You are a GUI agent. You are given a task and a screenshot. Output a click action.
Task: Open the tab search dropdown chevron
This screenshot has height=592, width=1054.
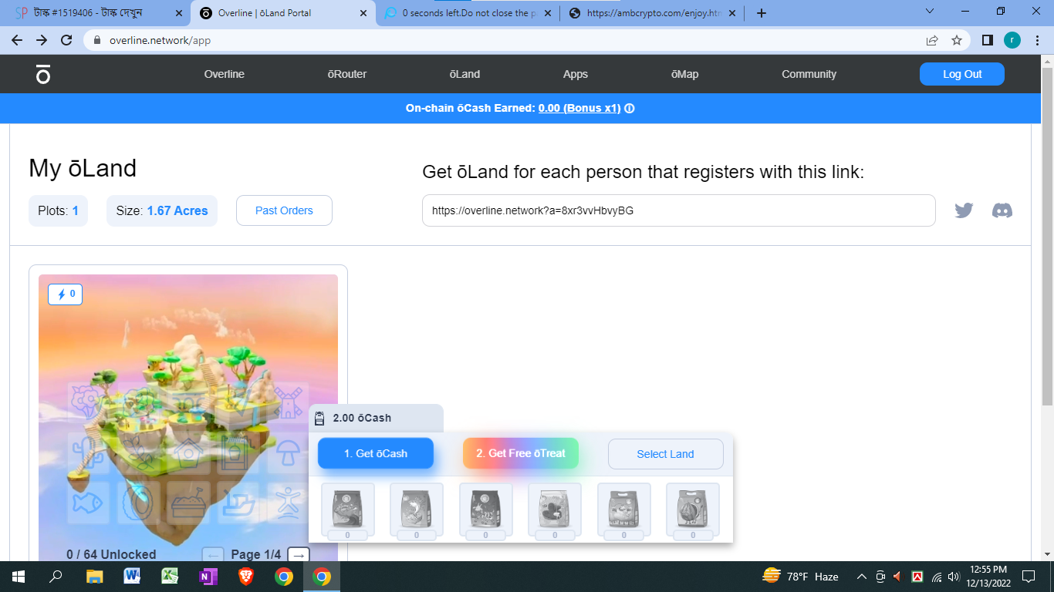(x=930, y=12)
